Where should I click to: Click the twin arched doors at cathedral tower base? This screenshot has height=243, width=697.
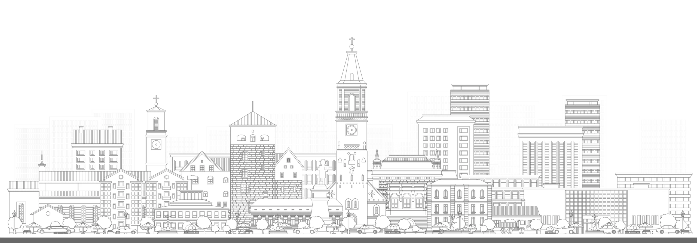pos(351,204)
